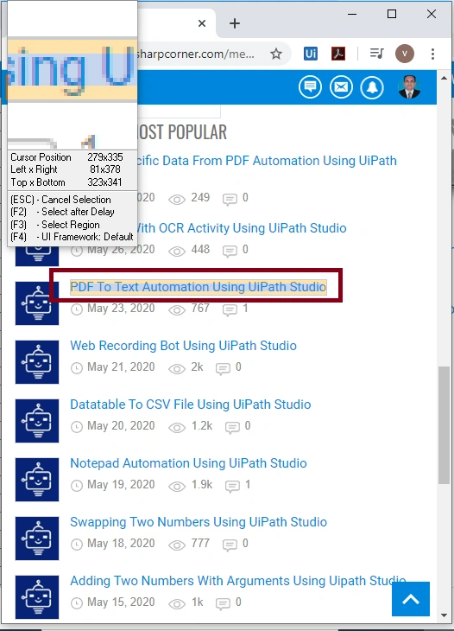Open Web Recording Bot article

coord(183,346)
